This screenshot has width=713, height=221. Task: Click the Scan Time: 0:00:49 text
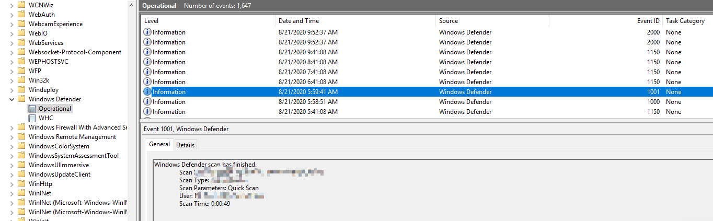tap(204, 204)
